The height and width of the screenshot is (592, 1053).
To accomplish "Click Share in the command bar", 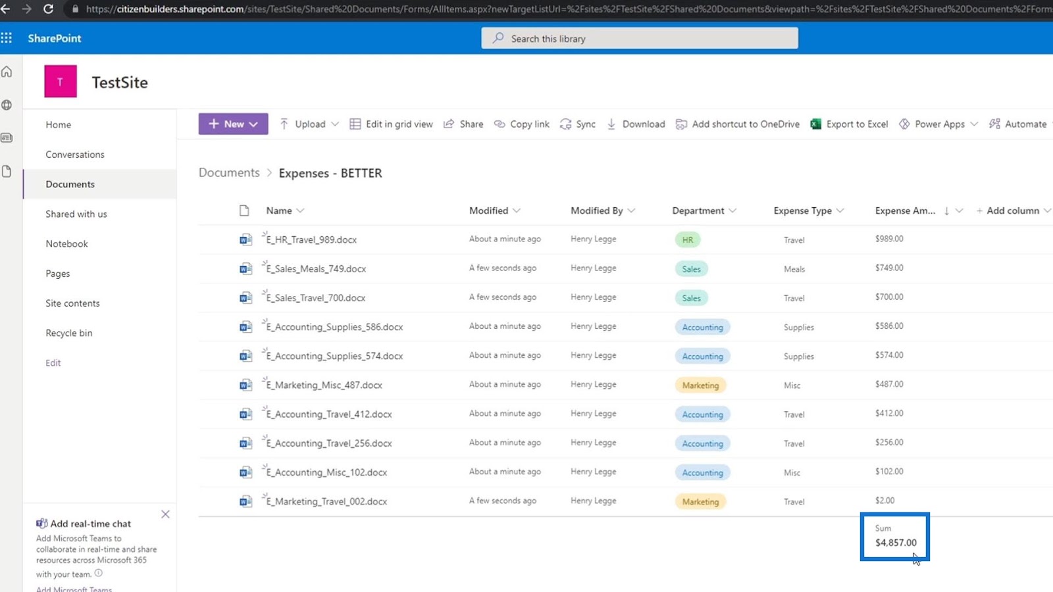I will tap(463, 124).
